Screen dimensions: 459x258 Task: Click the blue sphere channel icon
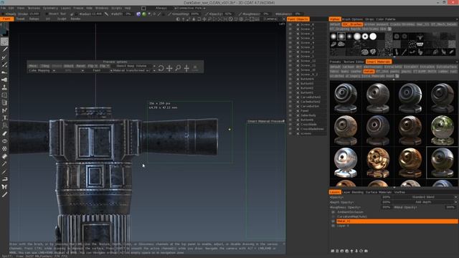[138, 14]
